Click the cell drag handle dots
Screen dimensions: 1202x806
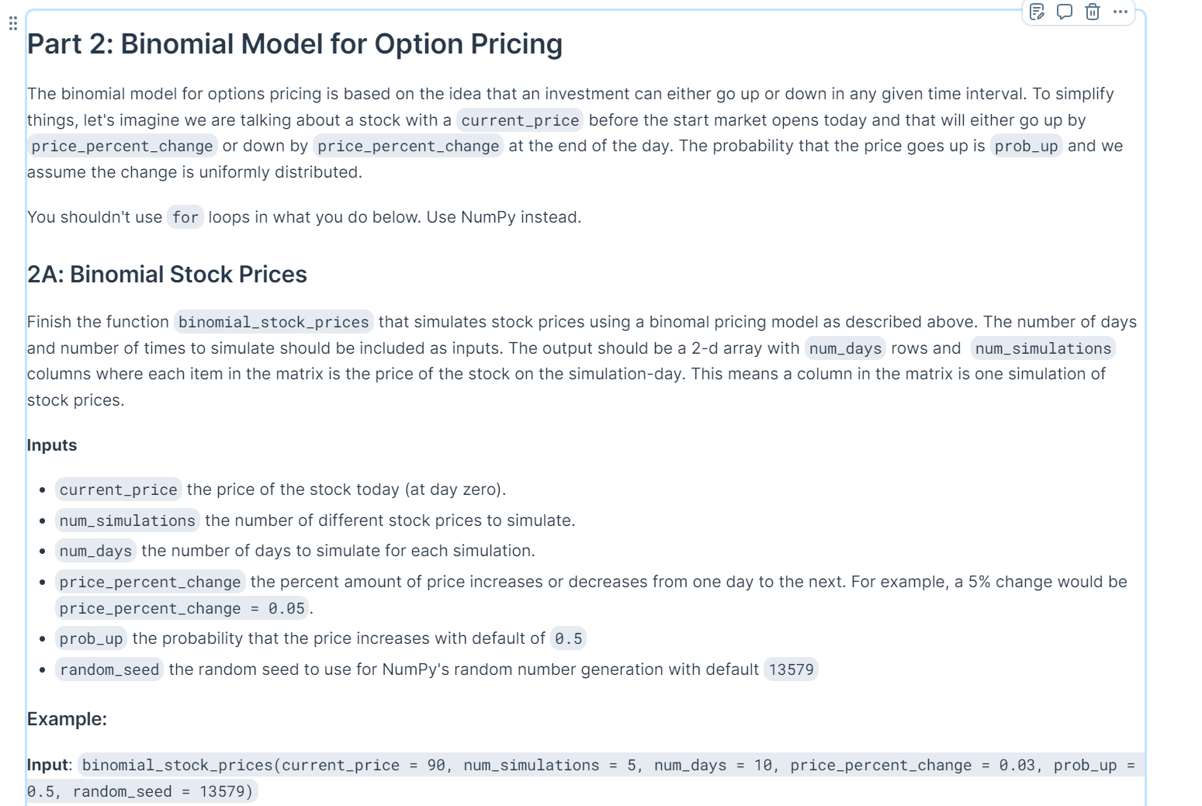(x=12, y=24)
